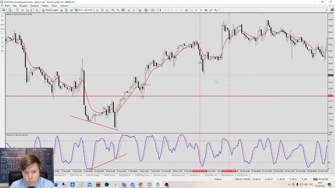335x188 pixels.
Task: Switch chart to M1 timeframe
Action: (x=2, y=16)
